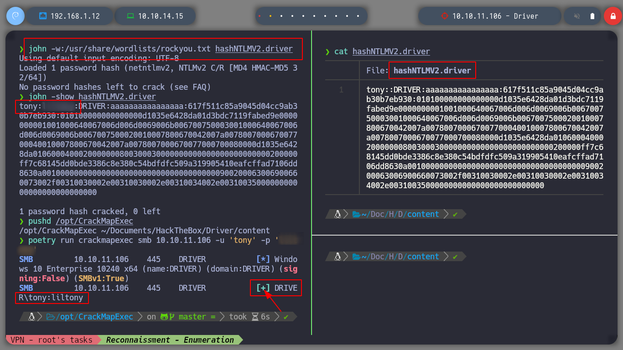This screenshot has height=350, width=623.
Task: Click the 'Windows 10 Enterprise 10240 x64' output text
Action: (x=158, y=264)
